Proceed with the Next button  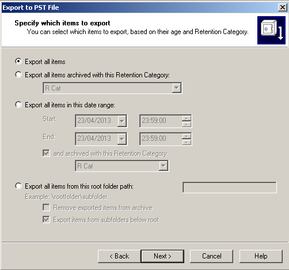[162, 256]
